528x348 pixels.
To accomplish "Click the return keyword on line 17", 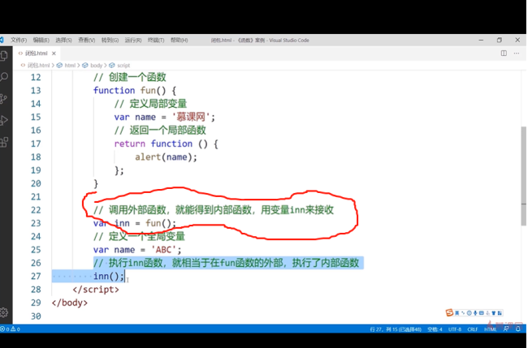I will [x=130, y=144].
